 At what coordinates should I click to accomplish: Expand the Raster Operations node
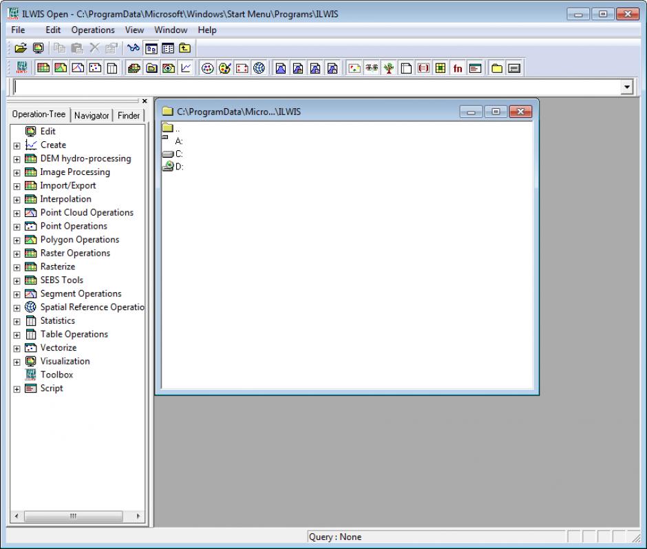[17, 254]
